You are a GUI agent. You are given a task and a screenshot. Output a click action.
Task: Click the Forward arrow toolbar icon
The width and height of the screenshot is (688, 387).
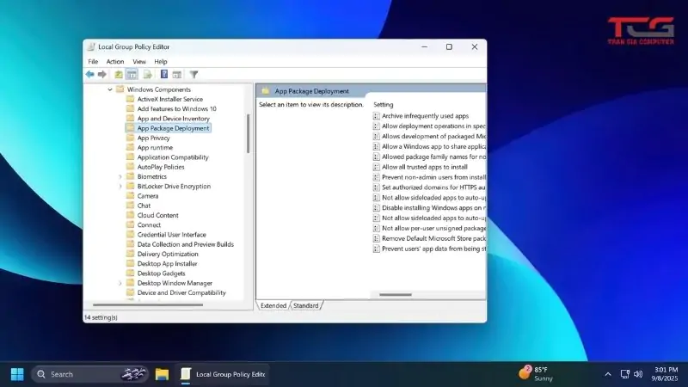pyautogui.click(x=101, y=74)
